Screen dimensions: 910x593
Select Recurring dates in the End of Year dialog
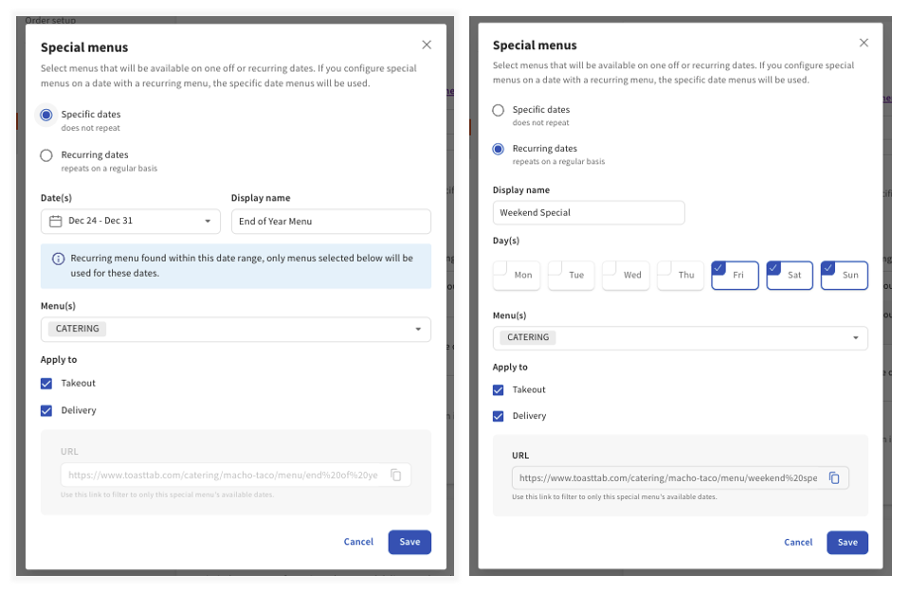[x=46, y=155]
